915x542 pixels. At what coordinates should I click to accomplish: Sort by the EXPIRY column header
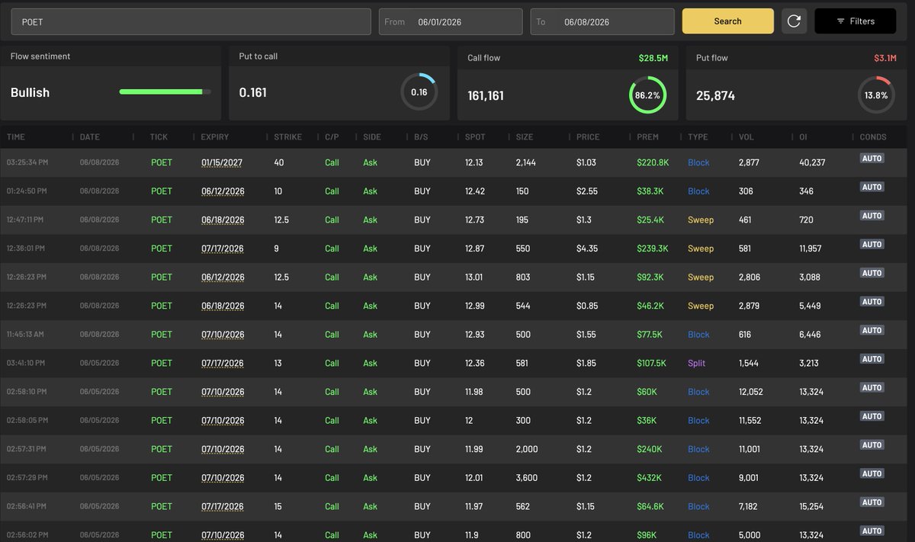[x=214, y=137]
